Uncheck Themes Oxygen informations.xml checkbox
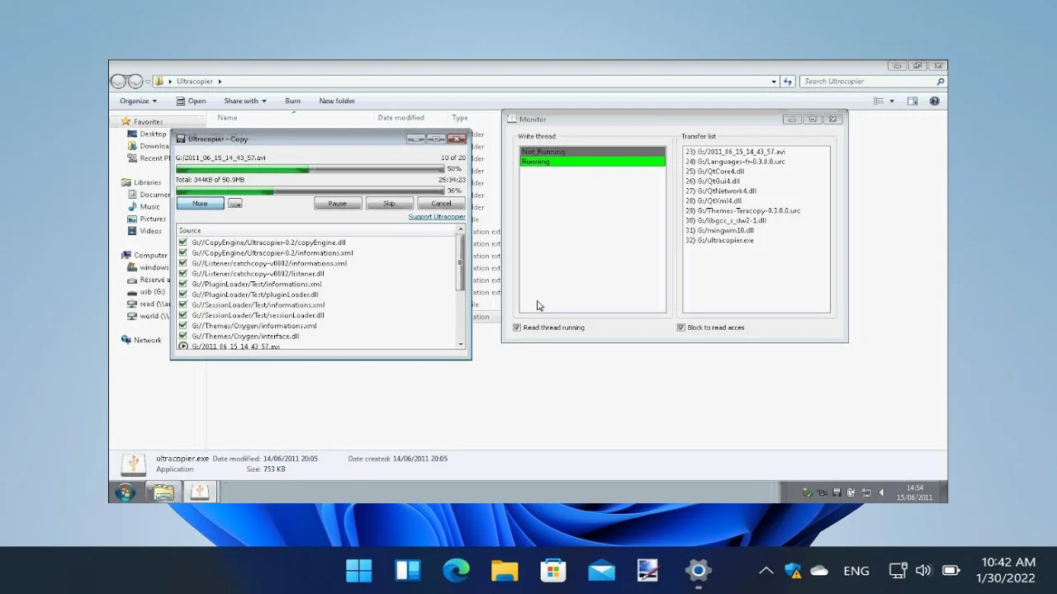Image resolution: width=1057 pixels, height=594 pixels. [182, 326]
